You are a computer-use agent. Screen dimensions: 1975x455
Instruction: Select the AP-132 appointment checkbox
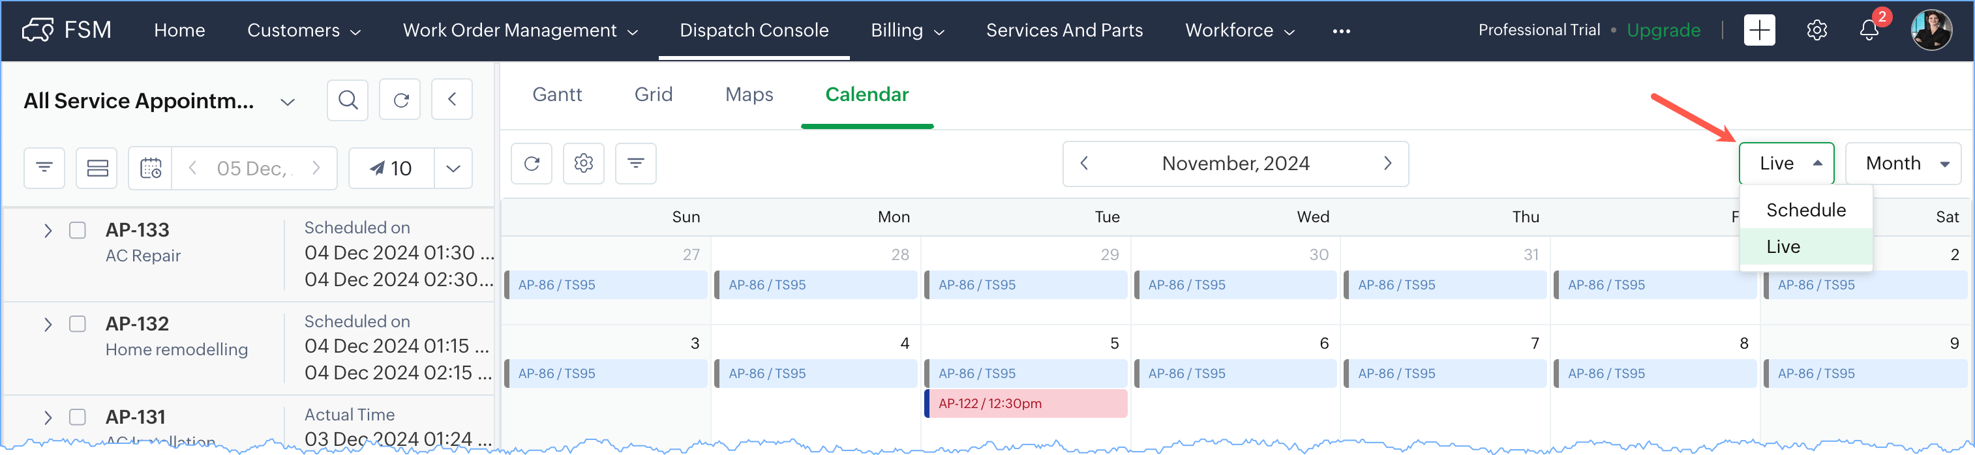pyautogui.click(x=78, y=324)
